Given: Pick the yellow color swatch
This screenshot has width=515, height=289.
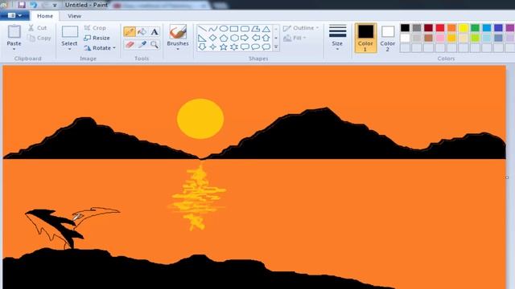Looking at the screenshot, I should (x=463, y=28).
